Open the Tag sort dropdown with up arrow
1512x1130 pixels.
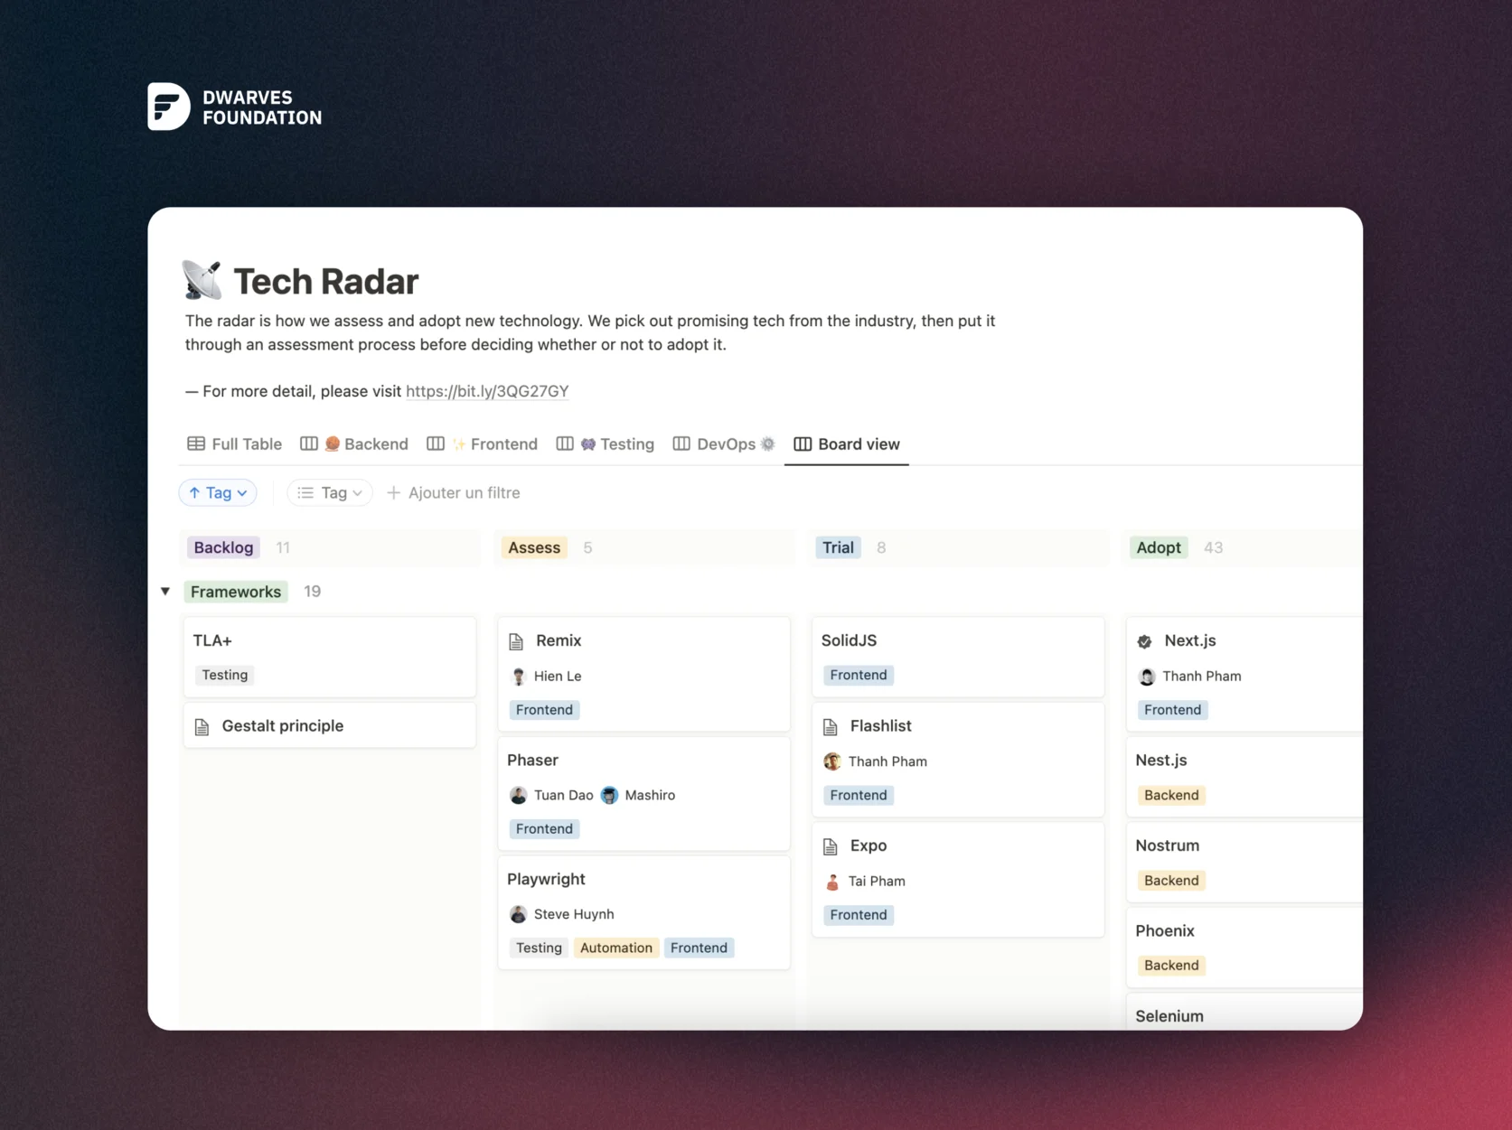tap(218, 492)
